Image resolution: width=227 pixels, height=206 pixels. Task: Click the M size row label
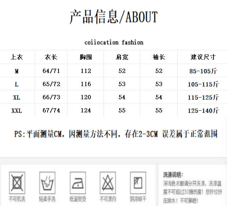pyautogui.click(x=17, y=71)
